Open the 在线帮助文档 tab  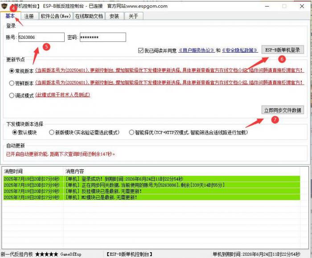89,16
